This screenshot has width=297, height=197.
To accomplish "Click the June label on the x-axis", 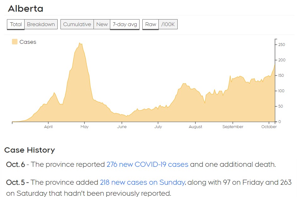I will coord(122,127).
